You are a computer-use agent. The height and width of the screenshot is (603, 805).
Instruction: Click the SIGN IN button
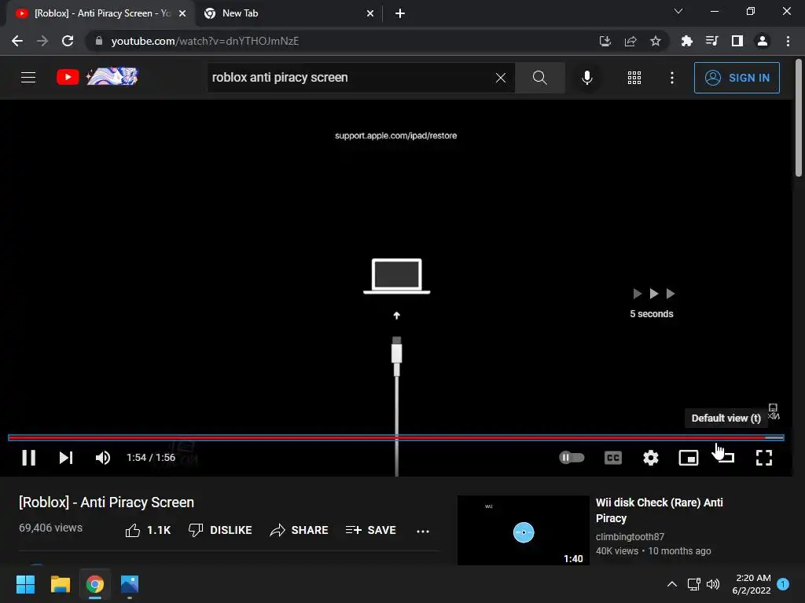[x=737, y=78]
